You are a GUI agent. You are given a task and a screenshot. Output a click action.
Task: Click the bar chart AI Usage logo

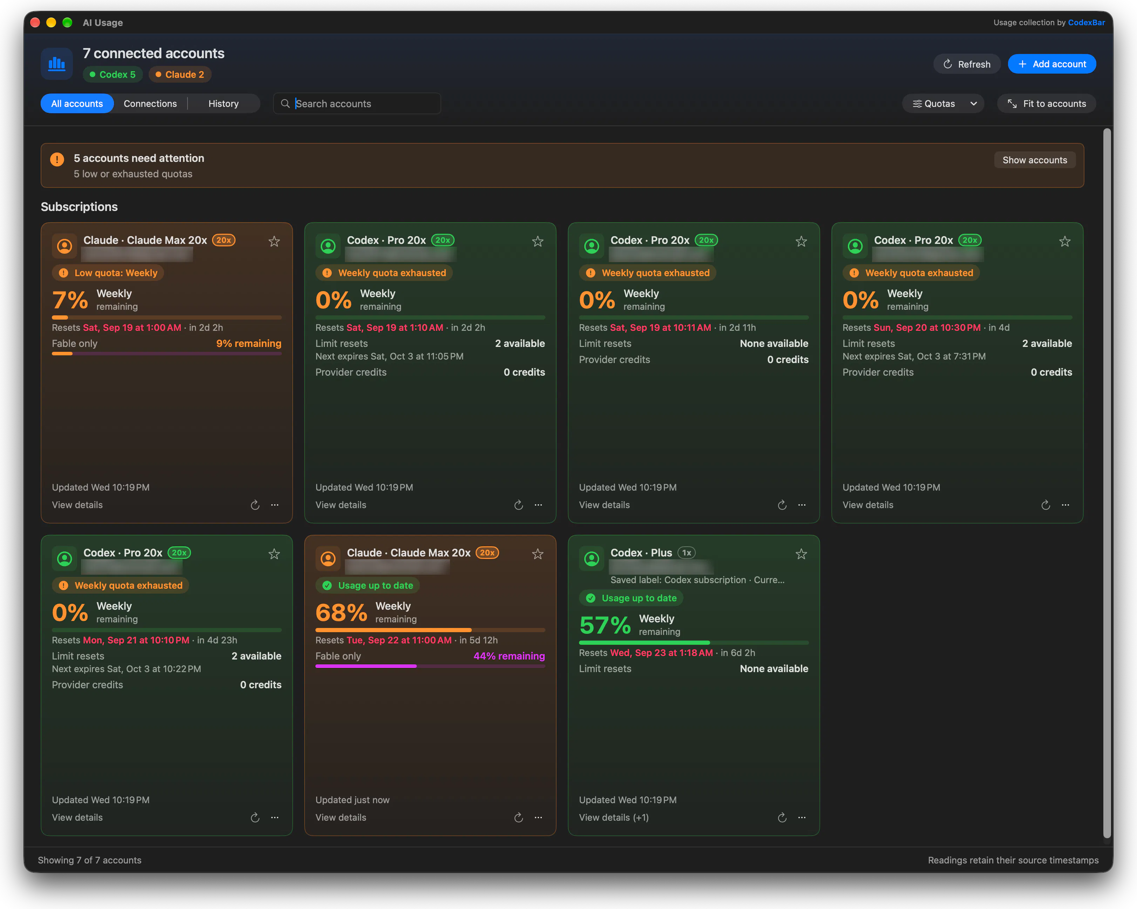coord(57,64)
